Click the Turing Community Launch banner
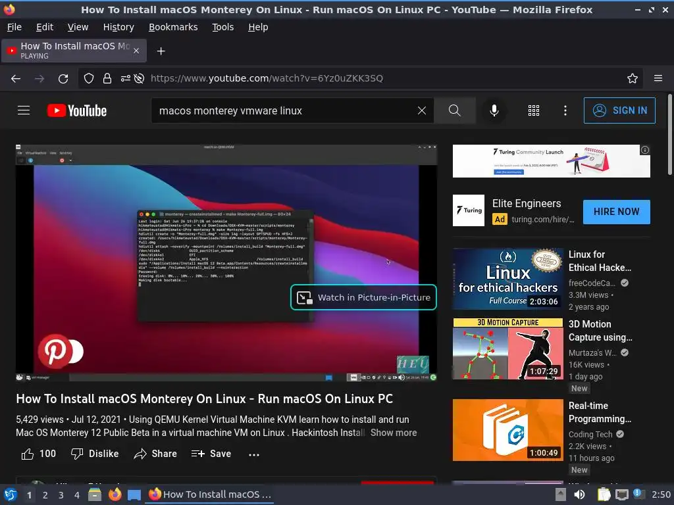 [551, 161]
